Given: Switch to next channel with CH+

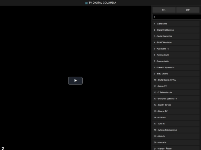Looking at the screenshot, I should coord(188,10).
